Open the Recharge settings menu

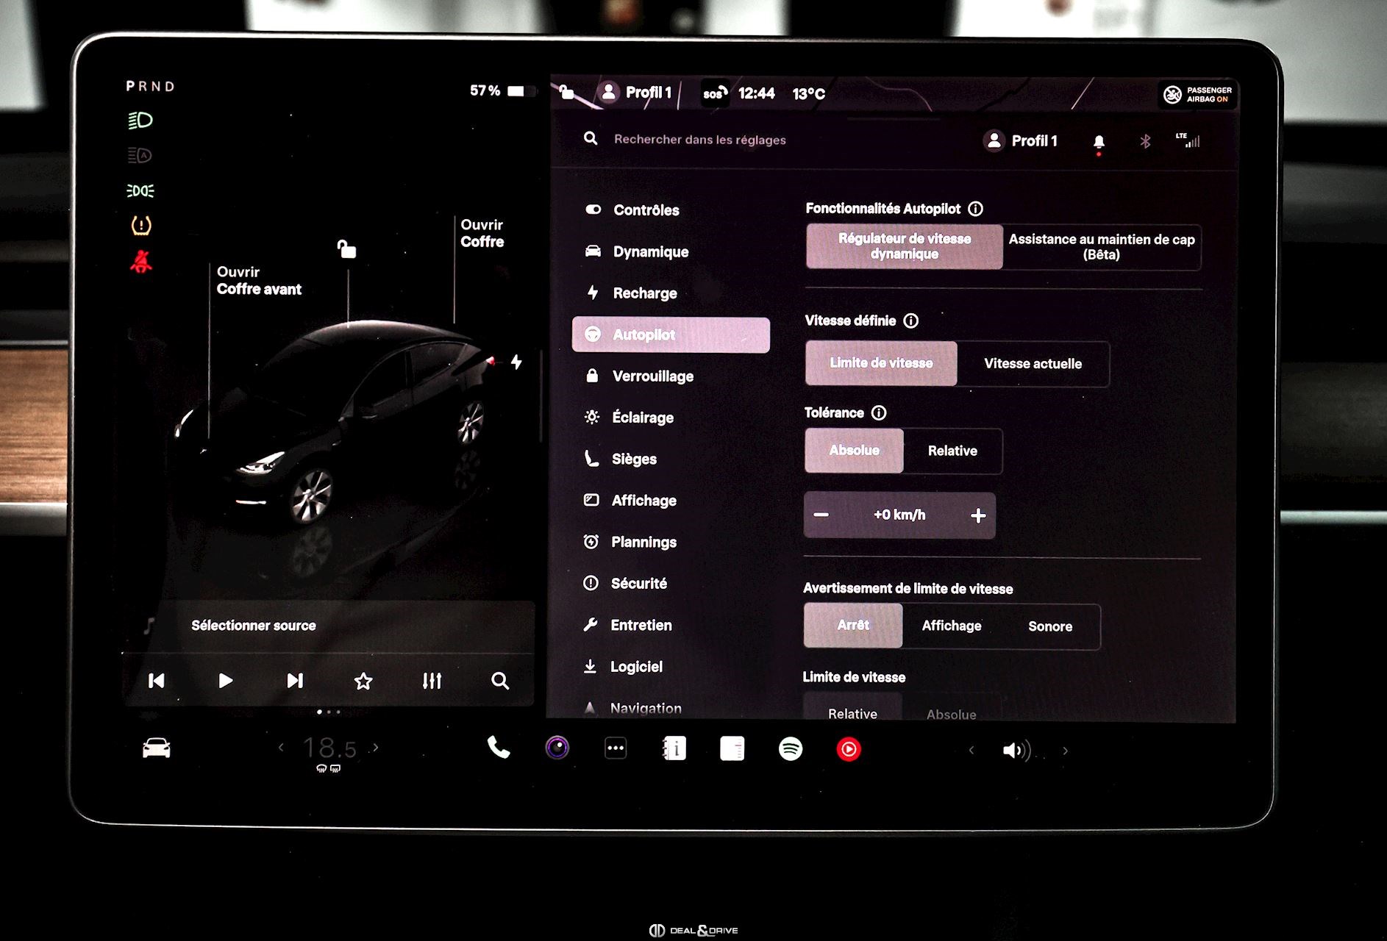645,293
